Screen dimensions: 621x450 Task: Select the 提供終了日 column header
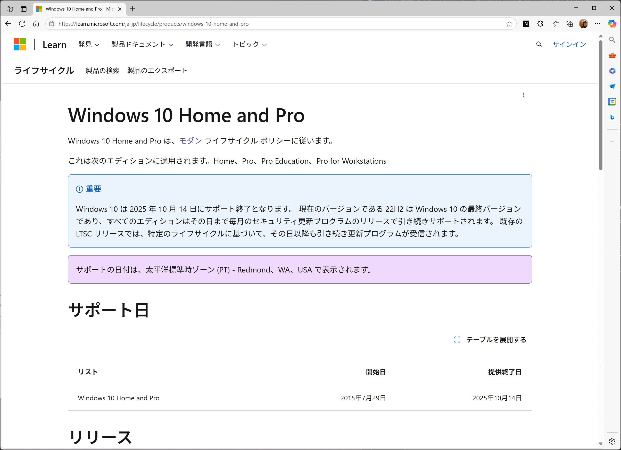coord(505,372)
